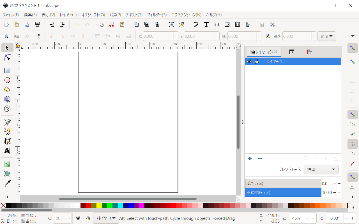
Task: Click the Cut scissors icon
Action: (112, 25)
